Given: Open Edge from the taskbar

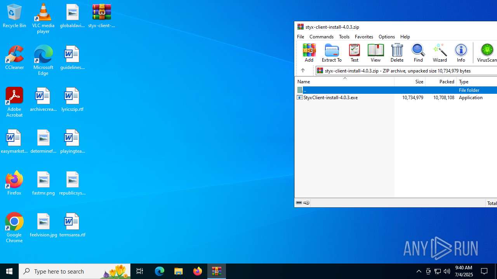Looking at the screenshot, I should [x=160, y=271].
